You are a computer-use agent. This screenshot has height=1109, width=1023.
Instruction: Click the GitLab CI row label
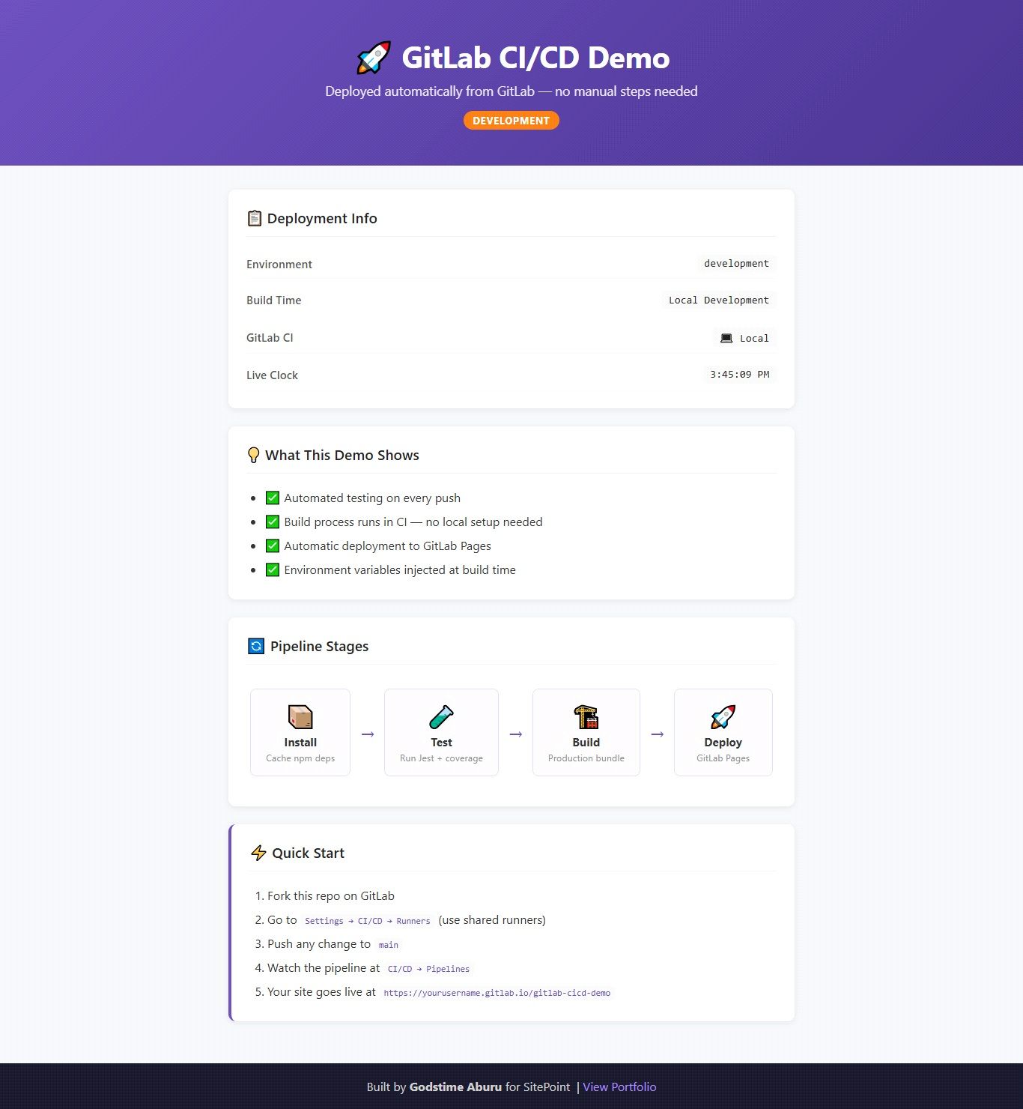tap(270, 337)
